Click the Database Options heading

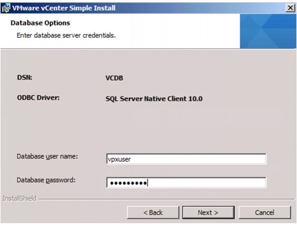coord(40,23)
